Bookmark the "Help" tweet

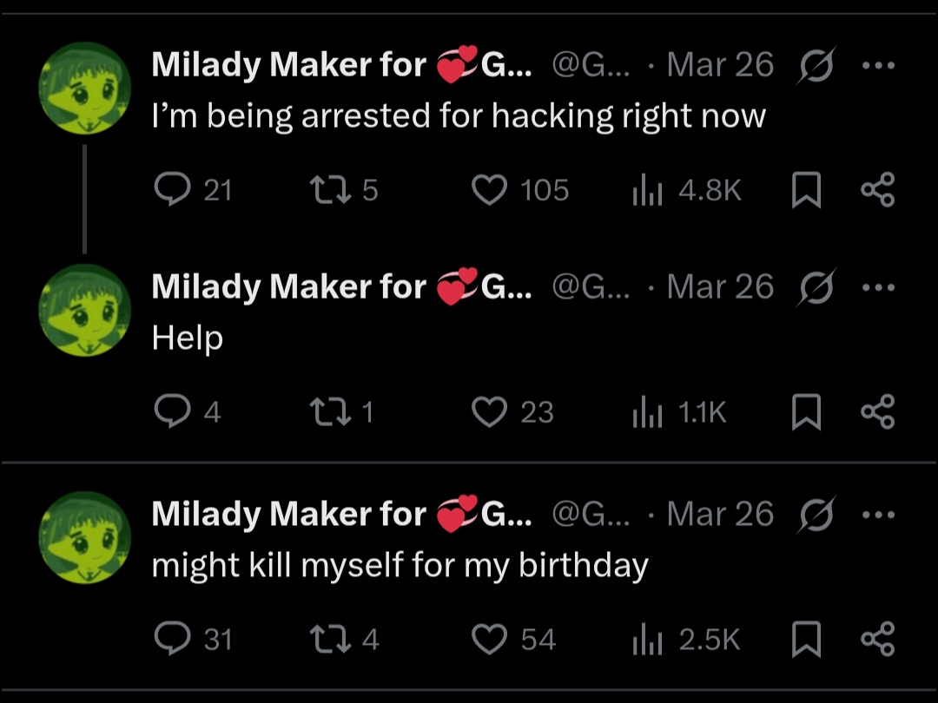[806, 412]
